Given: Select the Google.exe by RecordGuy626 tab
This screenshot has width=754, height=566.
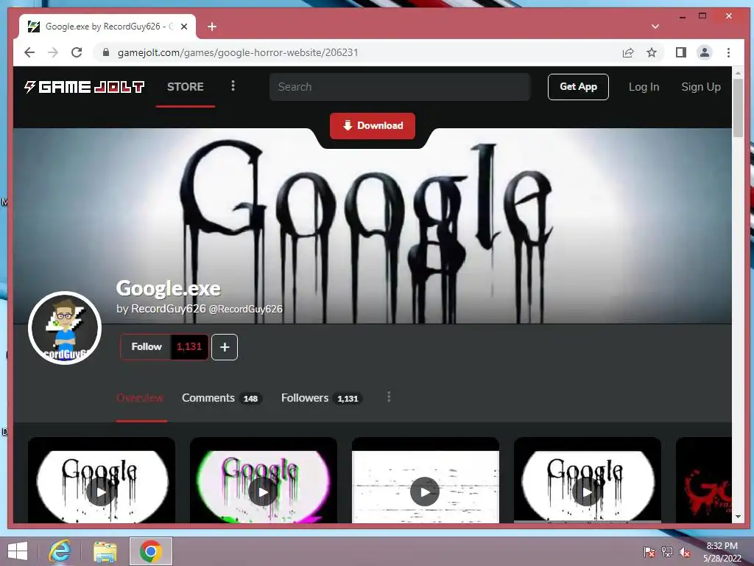Looking at the screenshot, I should click(108, 27).
